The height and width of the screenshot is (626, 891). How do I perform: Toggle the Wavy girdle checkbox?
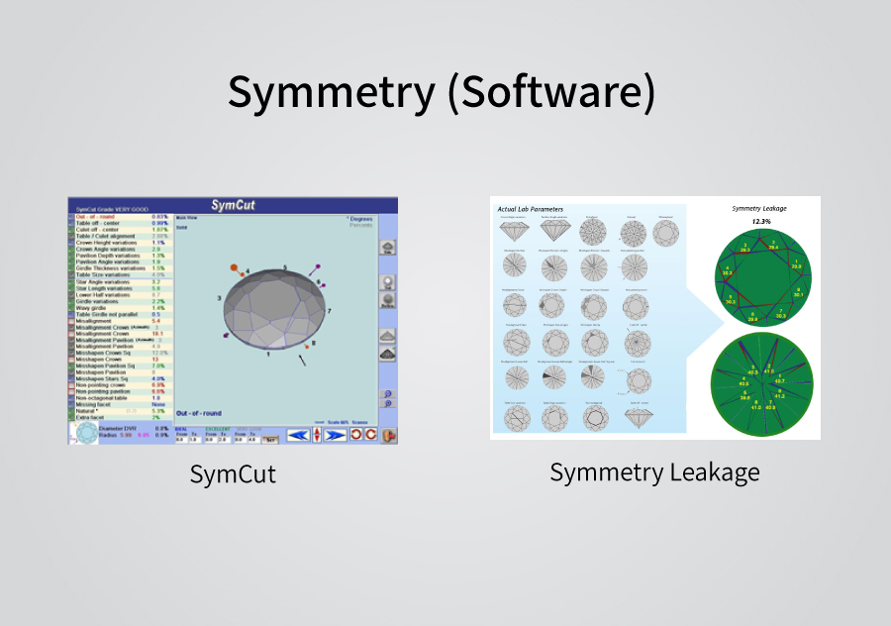[x=71, y=308]
